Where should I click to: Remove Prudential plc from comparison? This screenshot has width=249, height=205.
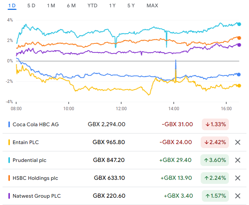point(238,160)
